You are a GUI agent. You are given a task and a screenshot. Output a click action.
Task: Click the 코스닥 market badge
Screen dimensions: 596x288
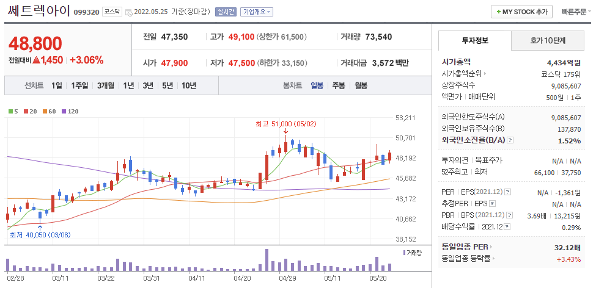(x=112, y=12)
